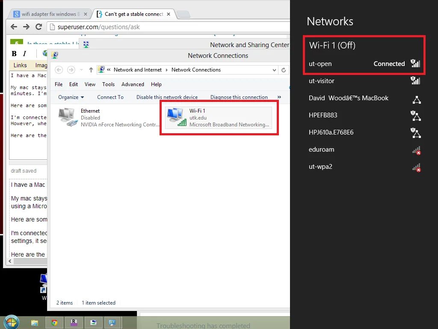The image size is (438, 329).
Task: Select the ut-open connected network
Action: 364,64
